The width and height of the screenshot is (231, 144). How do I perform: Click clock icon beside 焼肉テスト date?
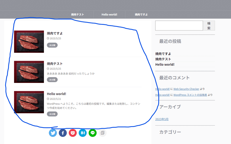click(48, 69)
